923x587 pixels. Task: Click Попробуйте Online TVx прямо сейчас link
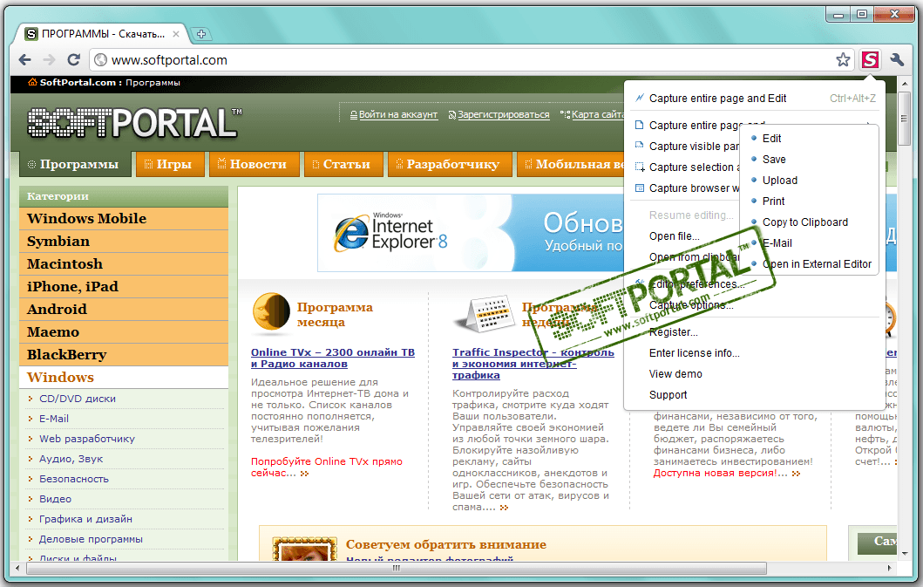point(327,468)
